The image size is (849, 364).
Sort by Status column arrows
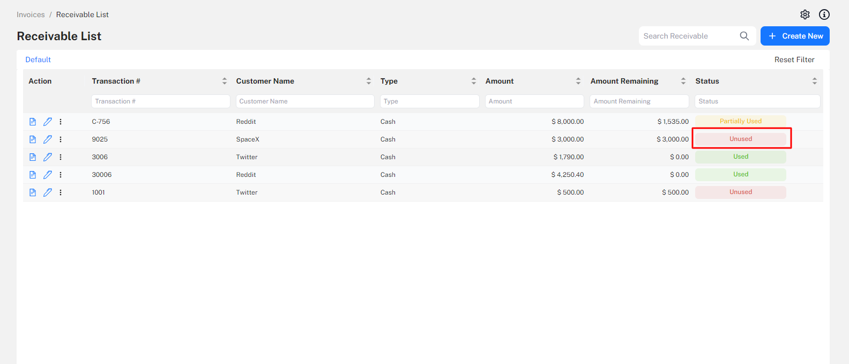[815, 81]
